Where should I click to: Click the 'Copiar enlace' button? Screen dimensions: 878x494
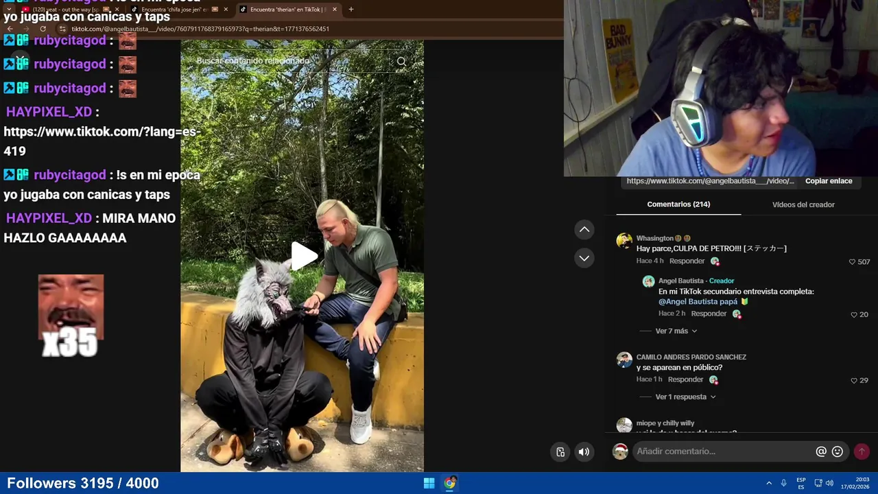pyautogui.click(x=829, y=181)
